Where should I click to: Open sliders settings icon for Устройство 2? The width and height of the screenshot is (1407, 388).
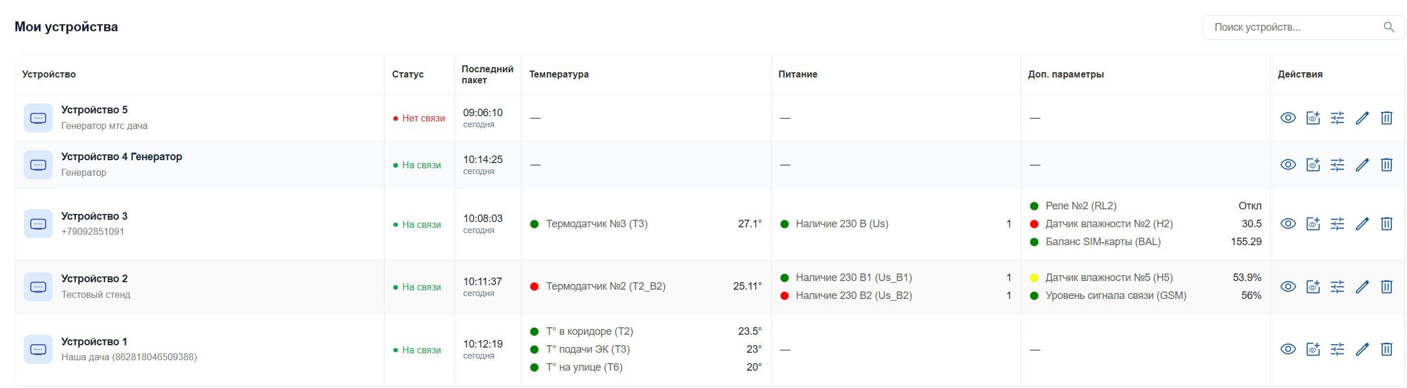point(1337,287)
